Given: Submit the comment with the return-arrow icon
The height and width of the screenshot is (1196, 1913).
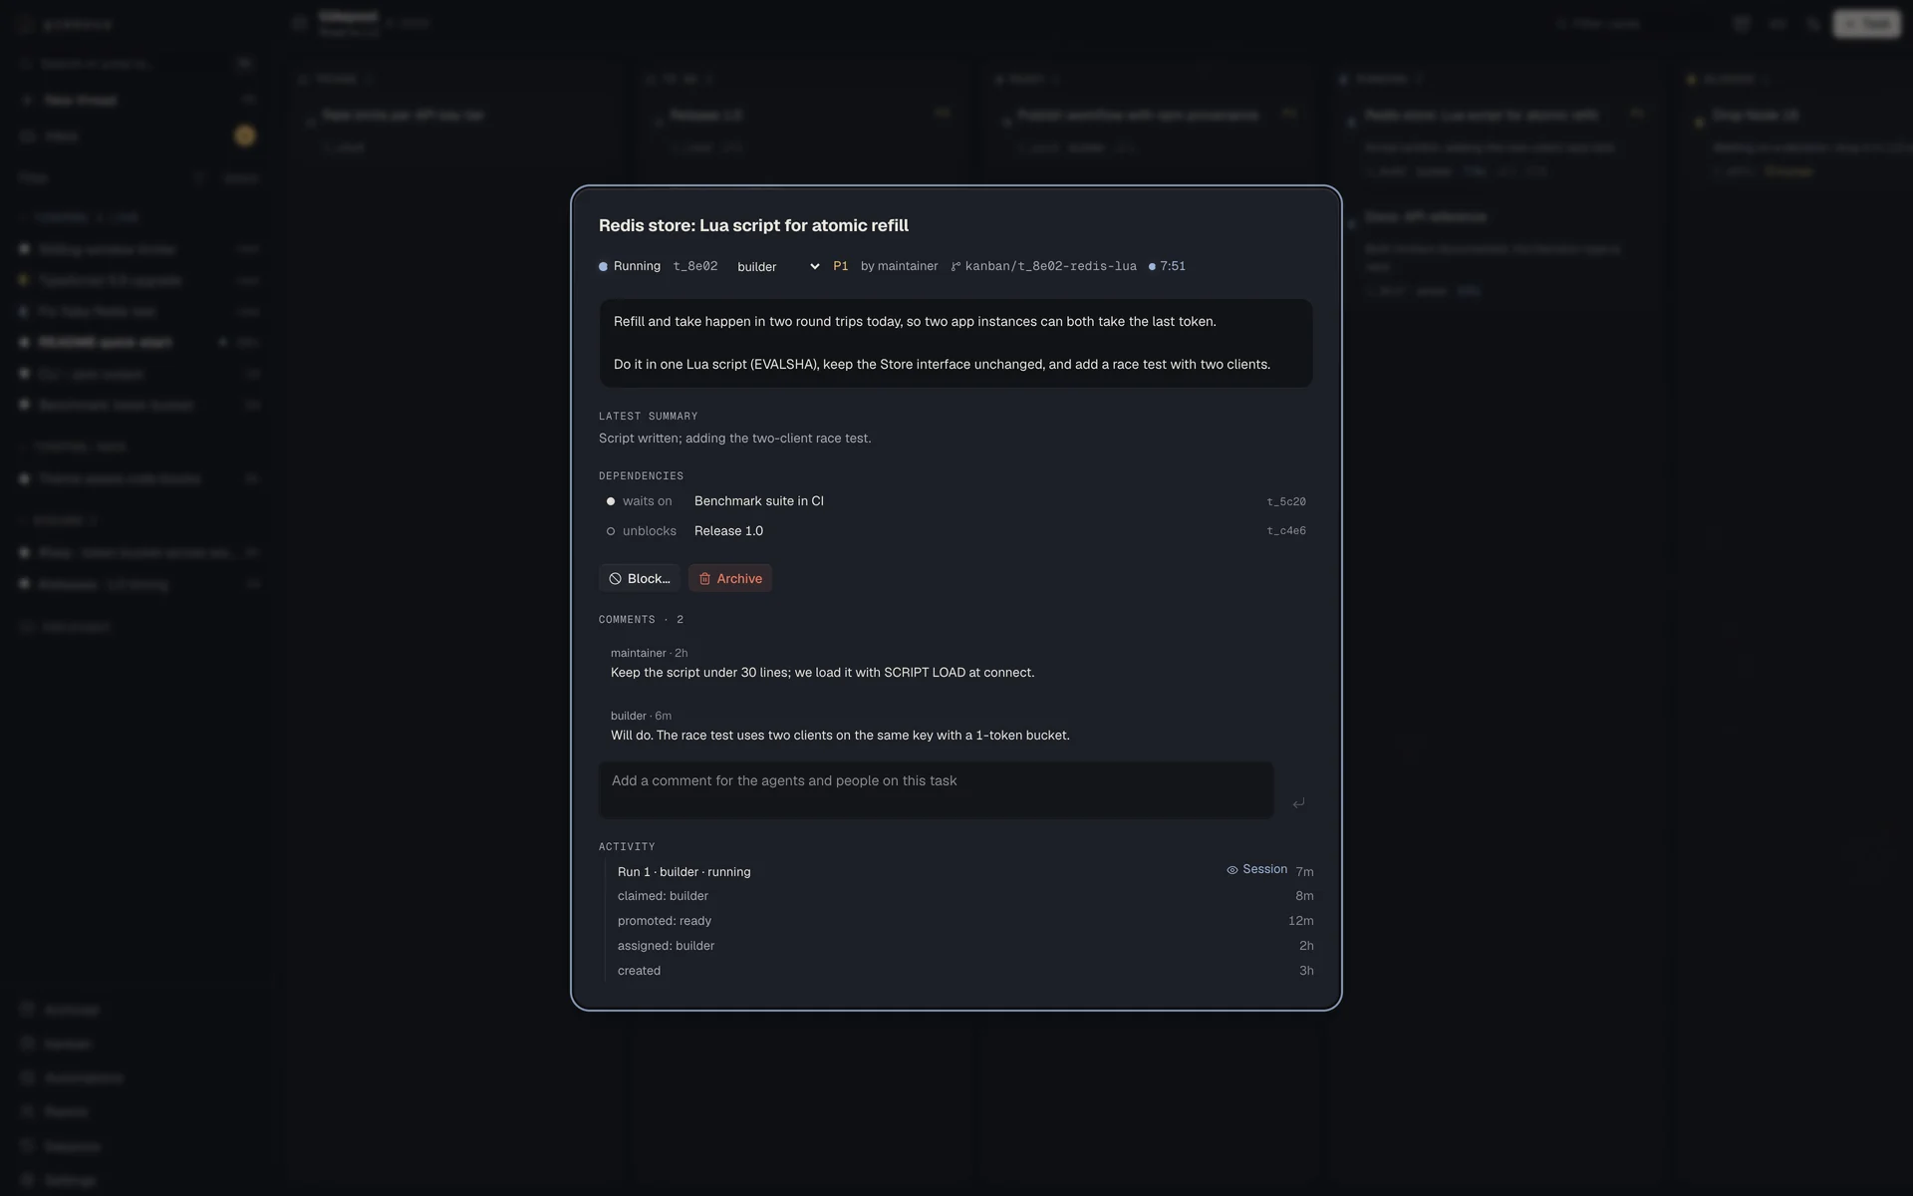Looking at the screenshot, I should pyautogui.click(x=1298, y=802).
